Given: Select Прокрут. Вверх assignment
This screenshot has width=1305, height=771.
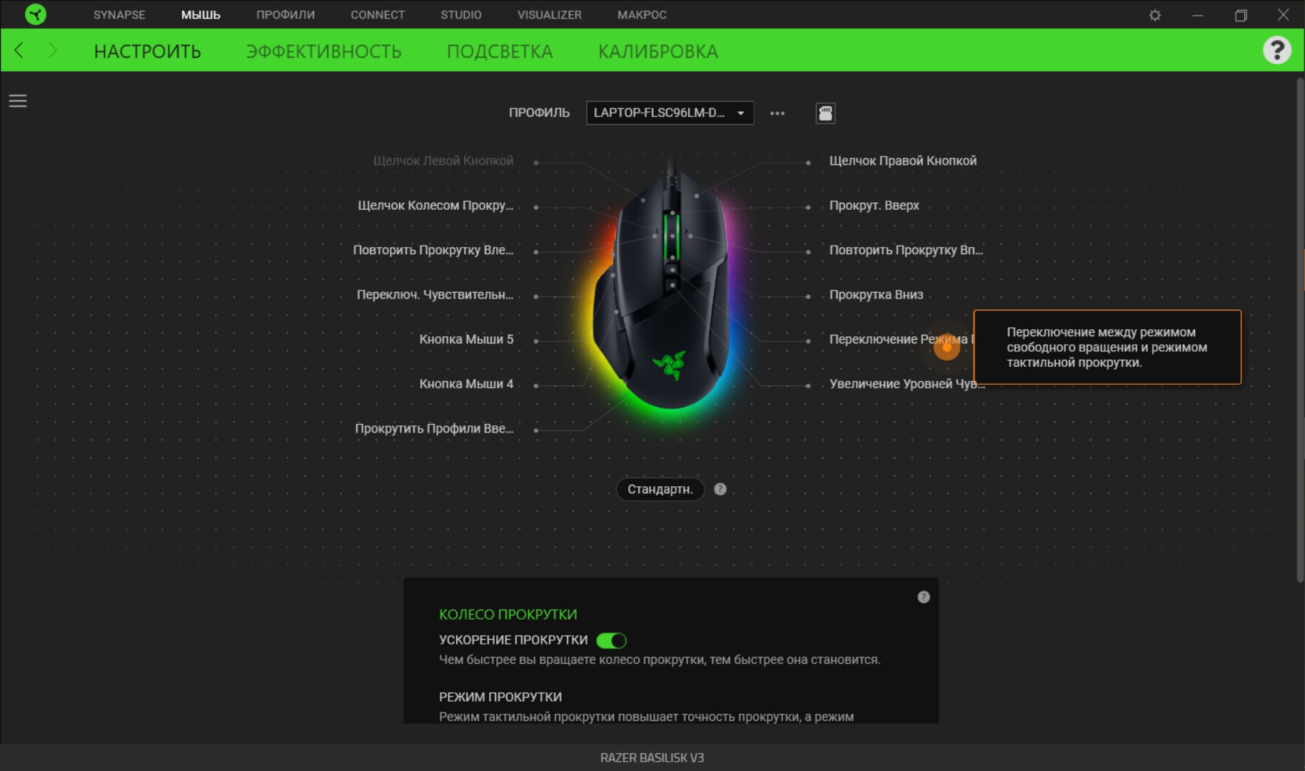Looking at the screenshot, I should pos(874,206).
